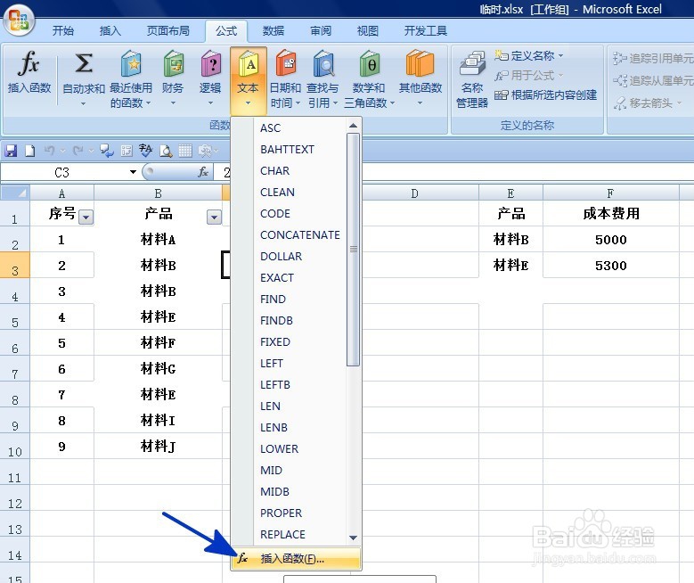Open Remove Arrows dropdown arrow
Screen dimensions: 694x583
coord(679,103)
